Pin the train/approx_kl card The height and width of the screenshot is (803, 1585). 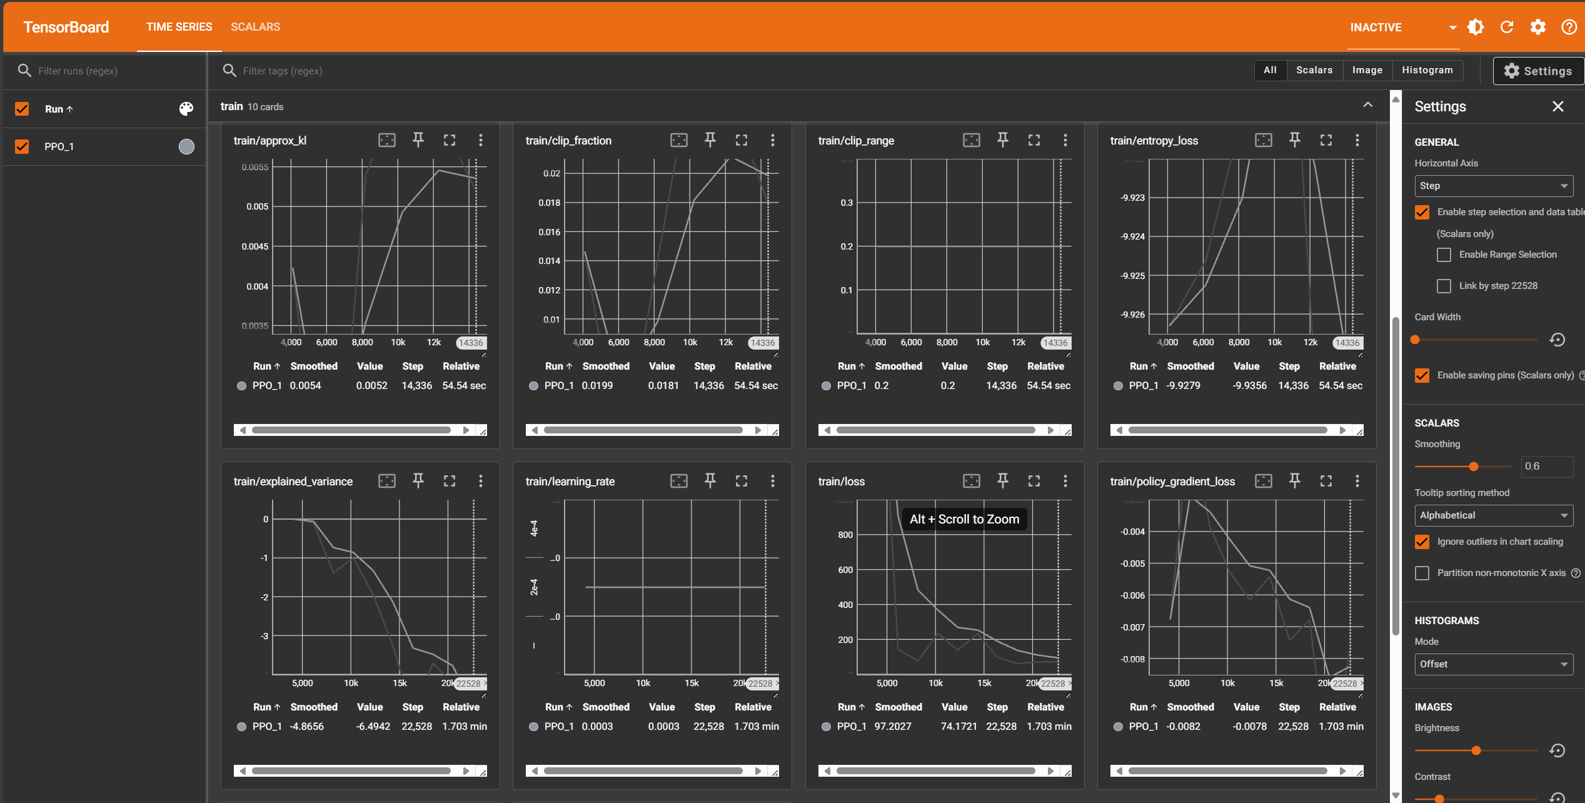[418, 140]
